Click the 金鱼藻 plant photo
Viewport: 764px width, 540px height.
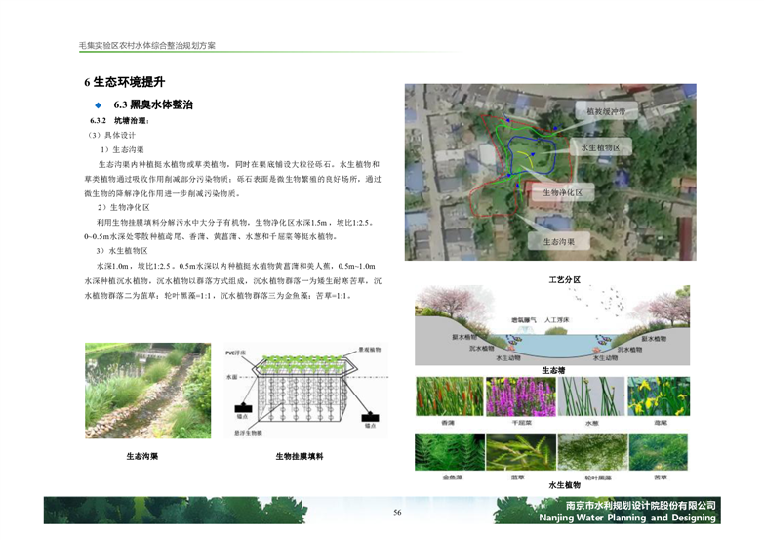pyautogui.click(x=449, y=452)
